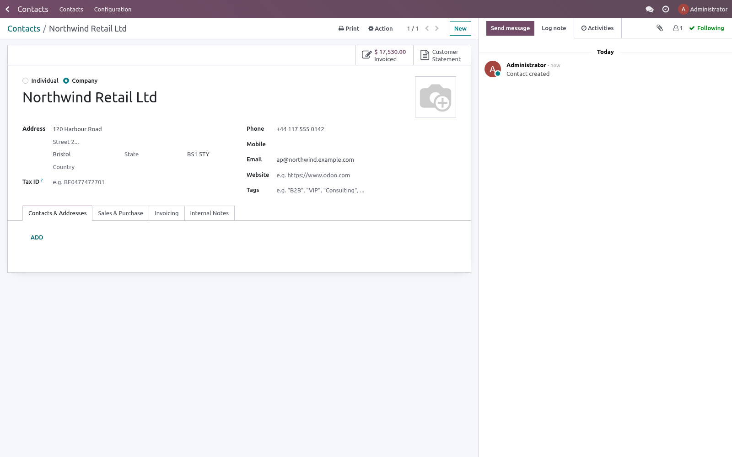
Task: Click the phone +44 117 555 0142
Action: pos(365,129)
